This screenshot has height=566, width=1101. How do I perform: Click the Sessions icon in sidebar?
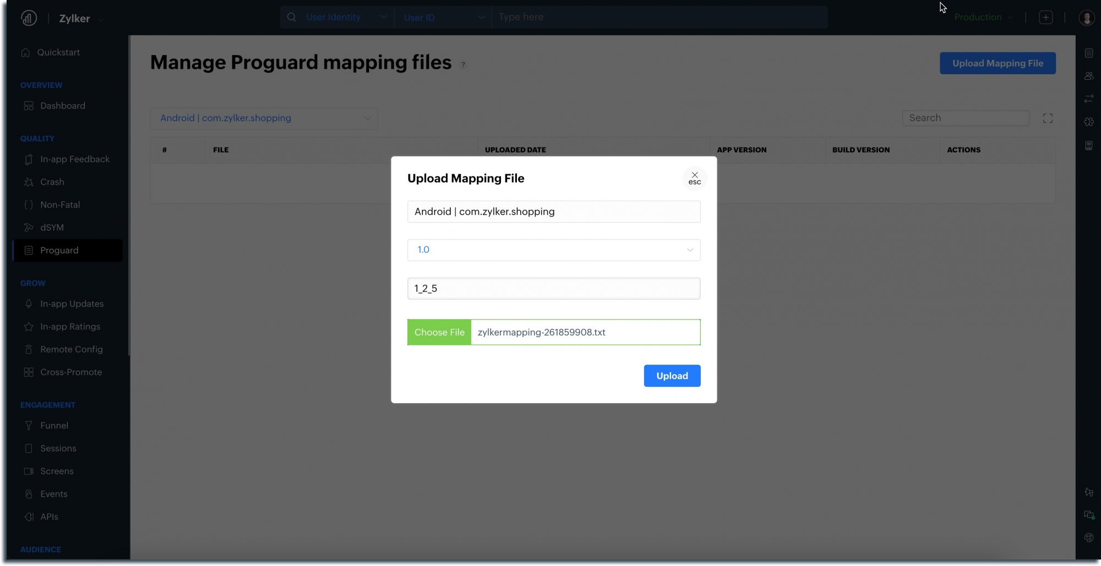click(x=29, y=448)
